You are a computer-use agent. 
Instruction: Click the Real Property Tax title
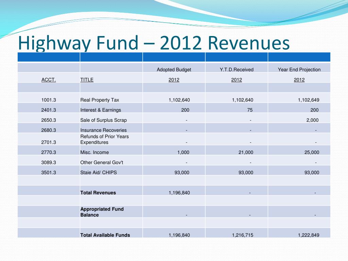100,100
